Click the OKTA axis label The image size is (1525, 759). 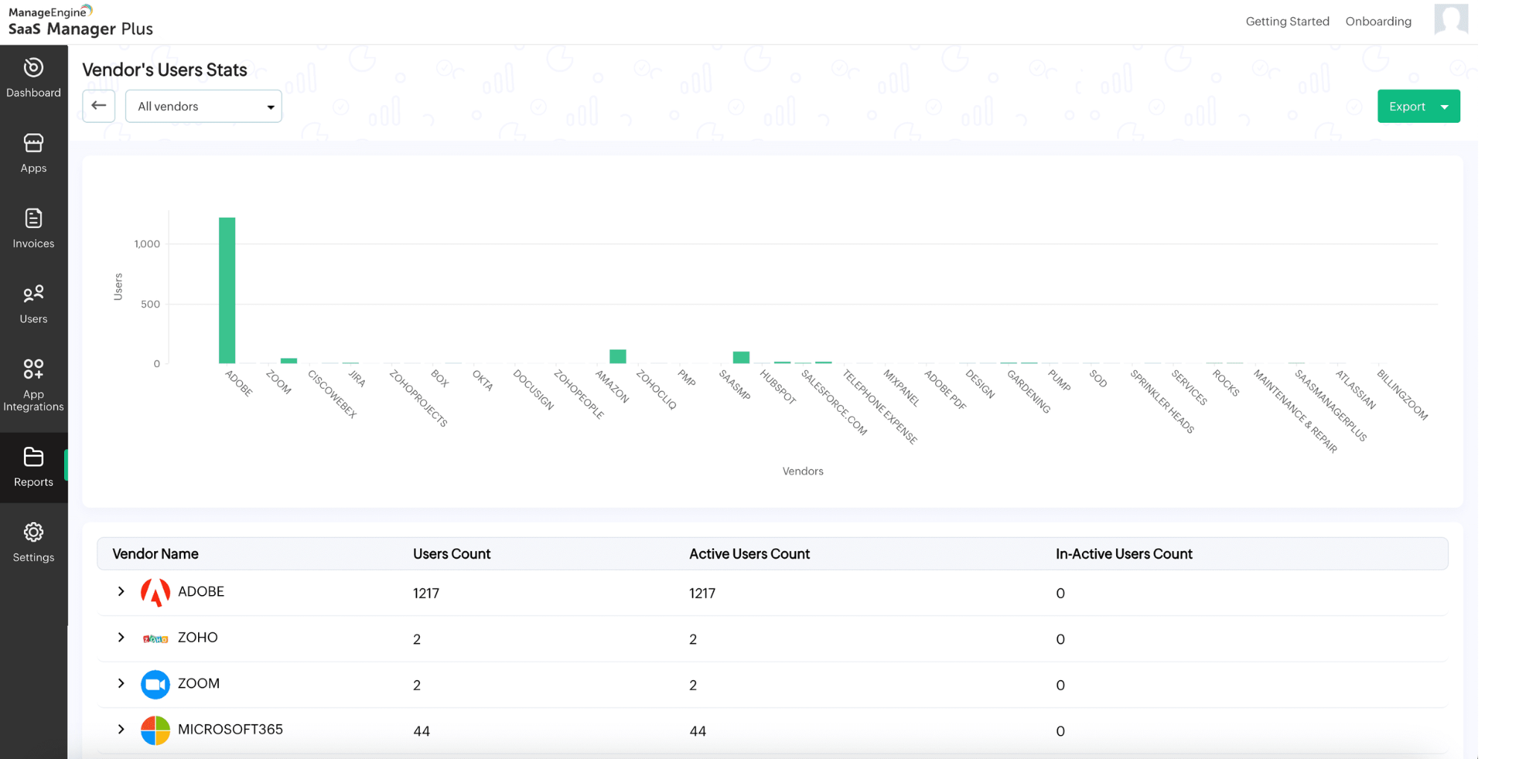(483, 380)
